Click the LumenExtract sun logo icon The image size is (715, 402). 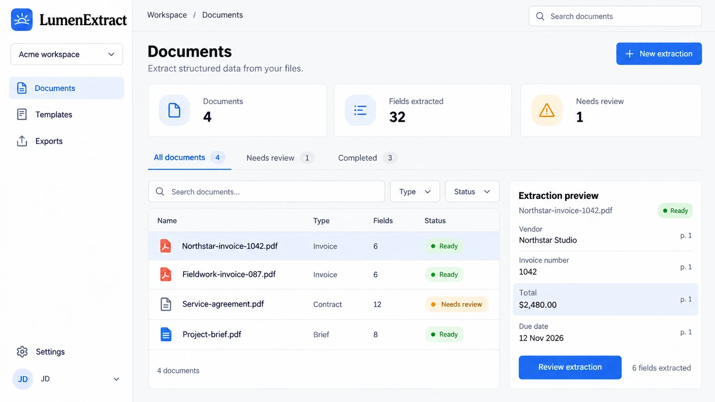(x=22, y=20)
